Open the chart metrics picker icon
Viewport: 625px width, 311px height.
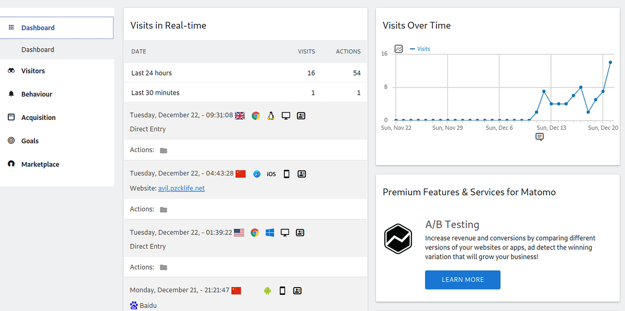(x=399, y=48)
